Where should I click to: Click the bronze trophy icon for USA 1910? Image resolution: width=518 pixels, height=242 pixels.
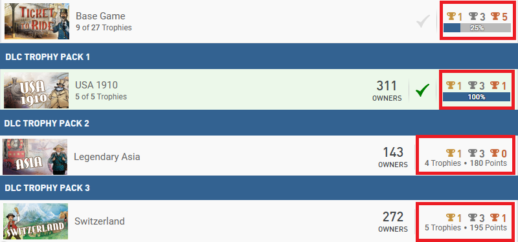point(494,85)
